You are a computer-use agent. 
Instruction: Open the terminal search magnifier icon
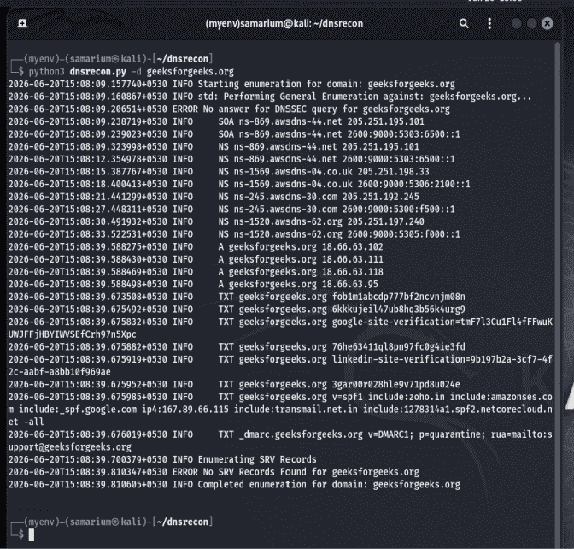[x=464, y=23]
